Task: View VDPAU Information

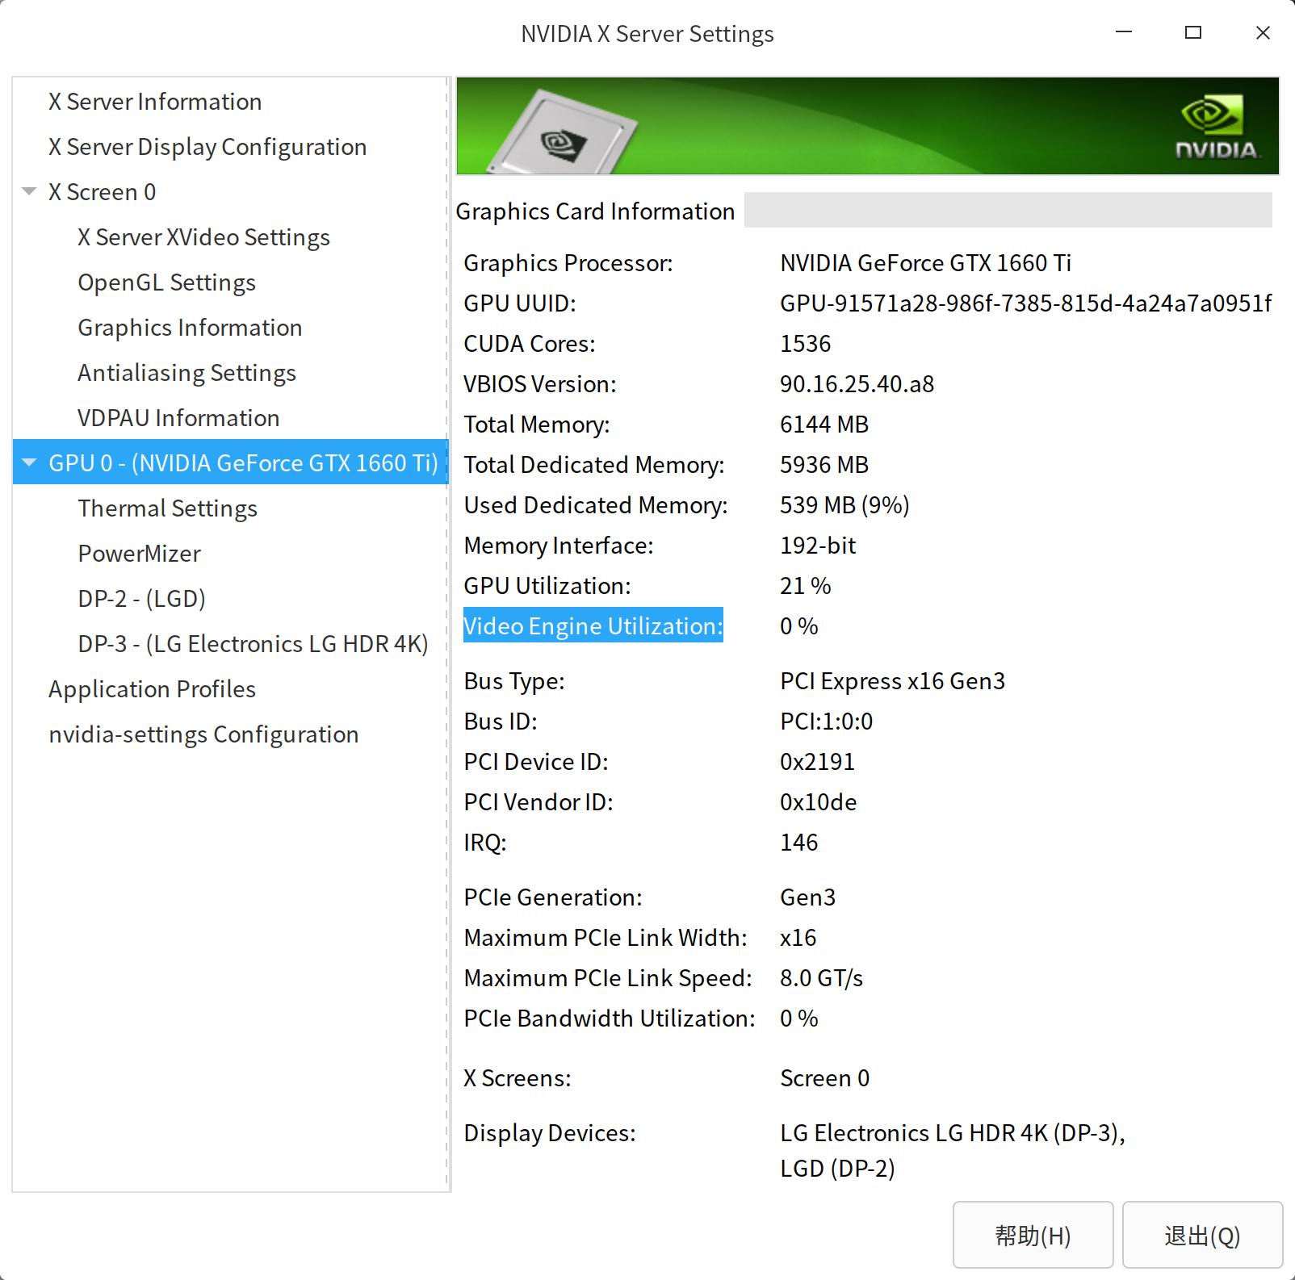Action: pos(178,418)
